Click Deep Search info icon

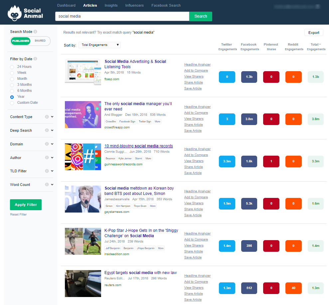pos(47,130)
